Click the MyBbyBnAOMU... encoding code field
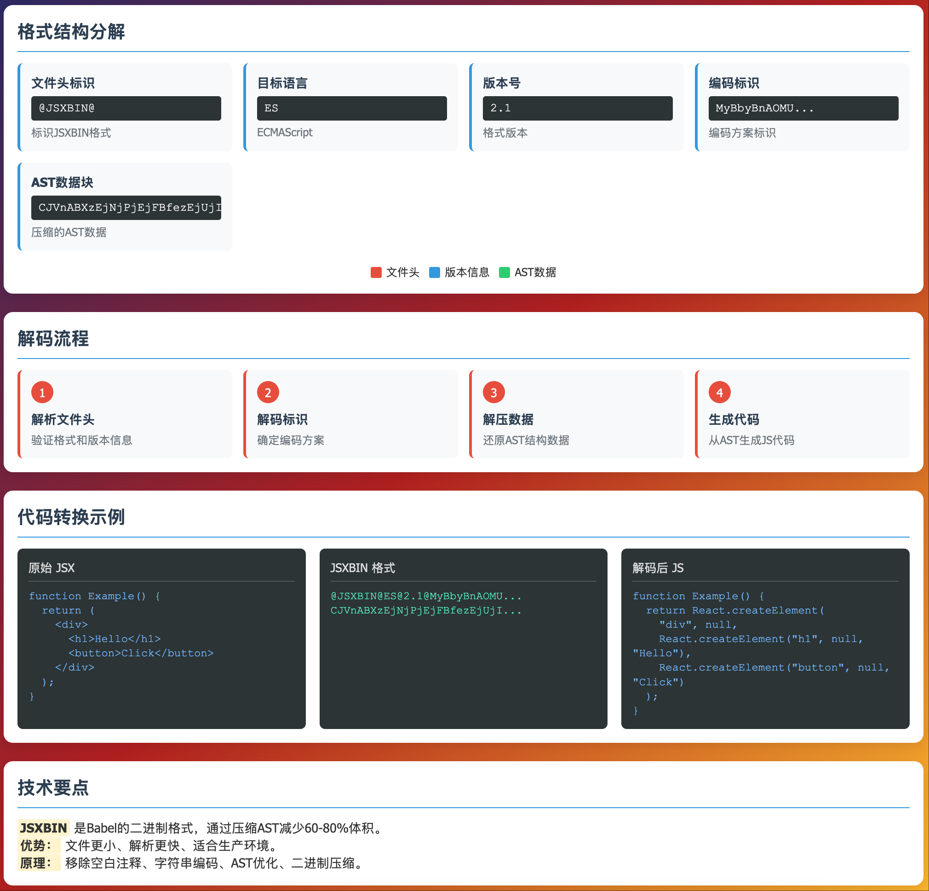This screenshot has width=929, height=891. (x=803, y=108)
